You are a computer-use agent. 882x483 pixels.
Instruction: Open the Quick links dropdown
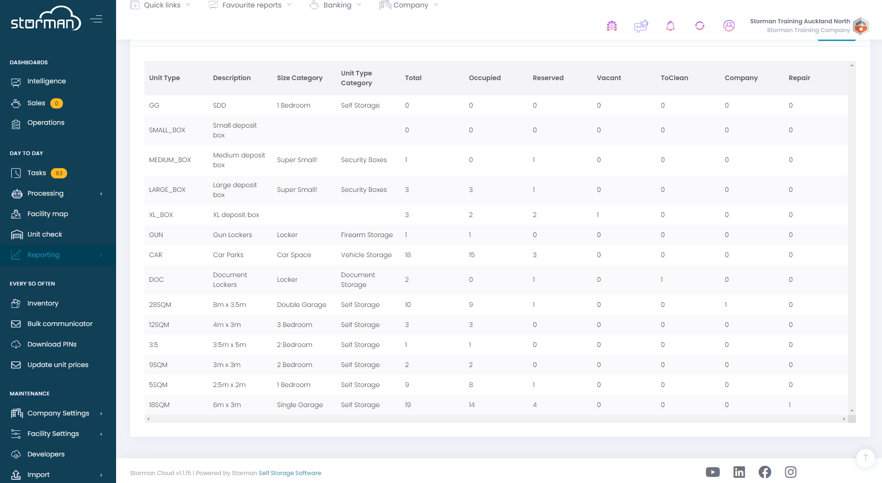pos(160,5)
